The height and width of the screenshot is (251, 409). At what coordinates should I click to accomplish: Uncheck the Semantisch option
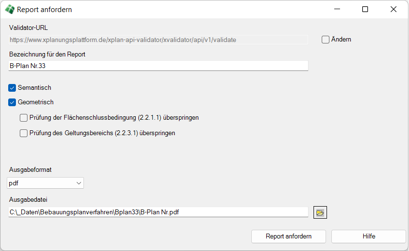pyautogui.click(x=13, y=88)
